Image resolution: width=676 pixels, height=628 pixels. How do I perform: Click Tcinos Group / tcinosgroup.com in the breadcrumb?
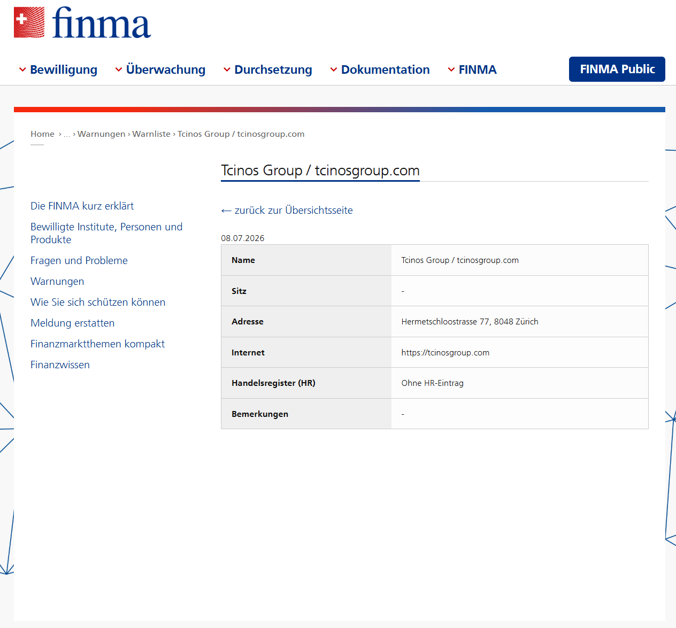pos(241,134)
